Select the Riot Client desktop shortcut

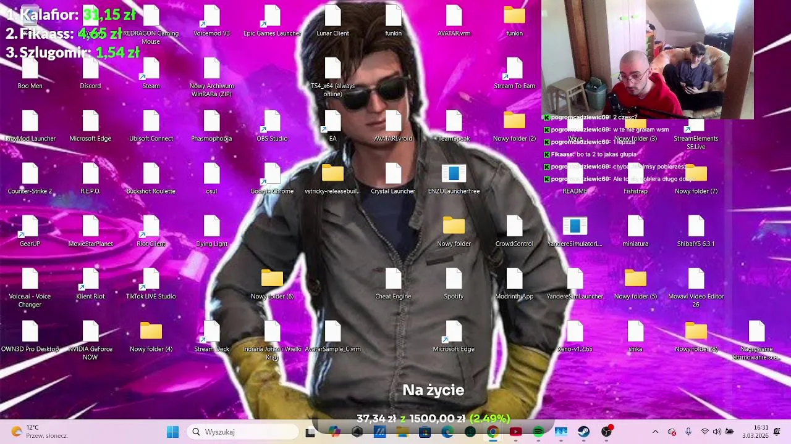pyautogui.click(x=151, y=231)
